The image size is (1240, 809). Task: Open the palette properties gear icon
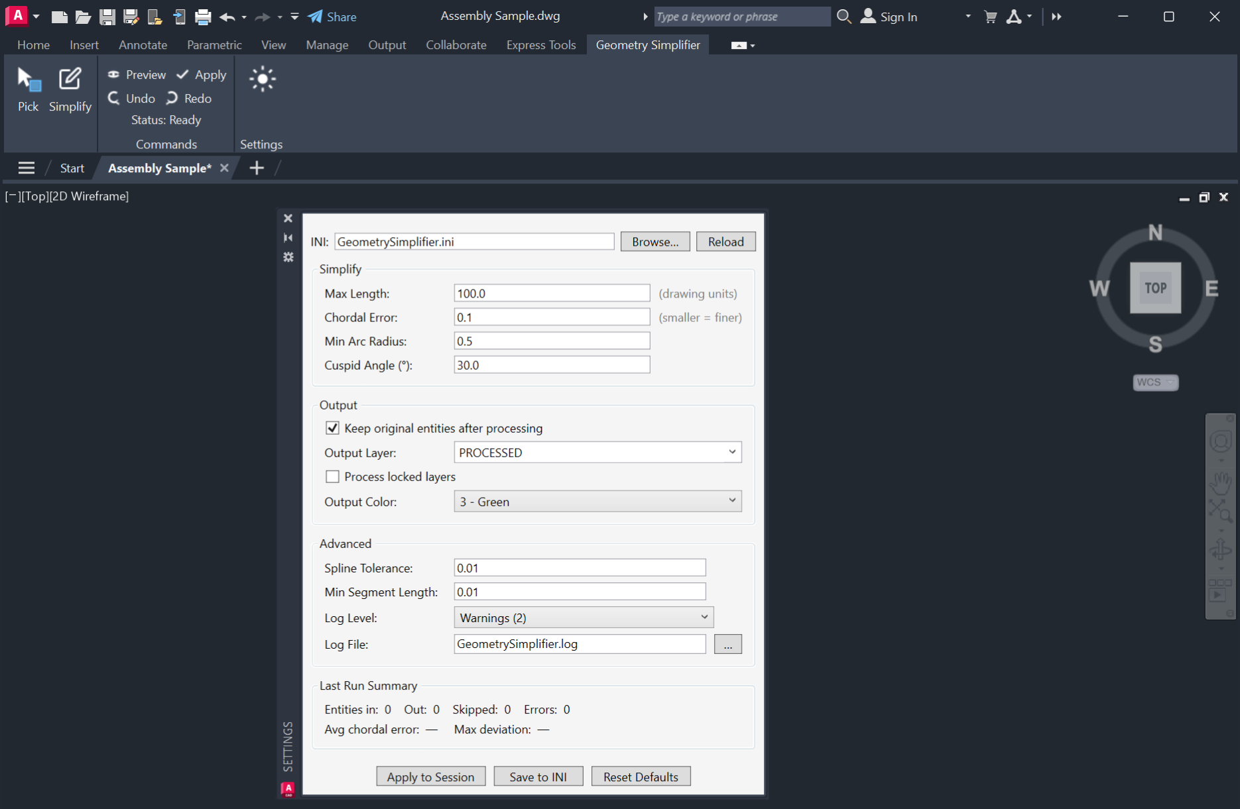[x=288, y=257]
